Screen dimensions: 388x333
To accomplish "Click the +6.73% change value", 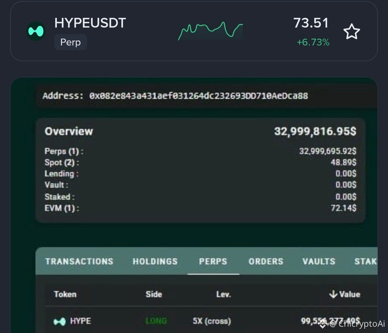I will 313,42.
